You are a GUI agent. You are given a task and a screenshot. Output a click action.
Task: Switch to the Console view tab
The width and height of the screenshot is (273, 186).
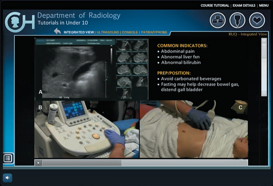(x=129, y=32)
